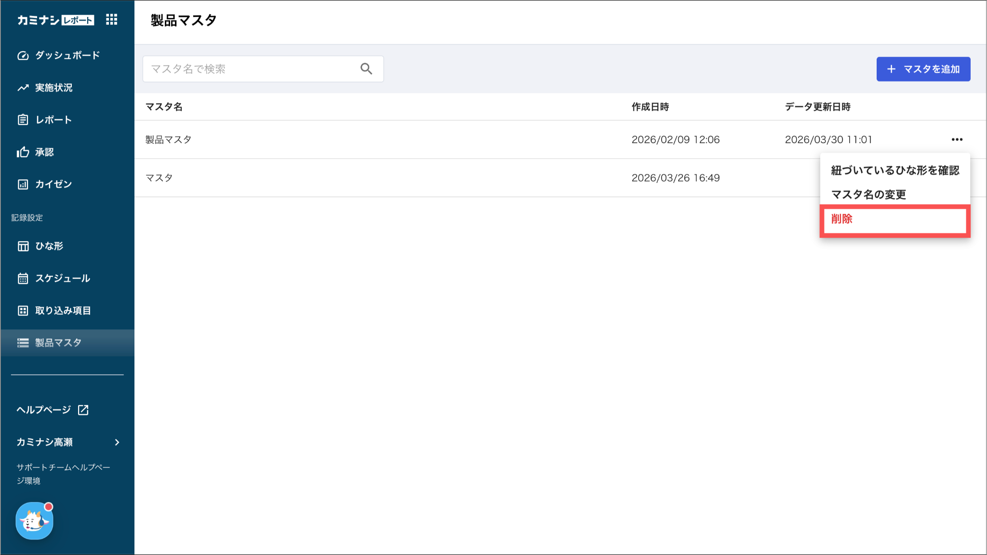Click the スケジュール calendar icon
Screen dimensions: 987x555
(23, 278)
